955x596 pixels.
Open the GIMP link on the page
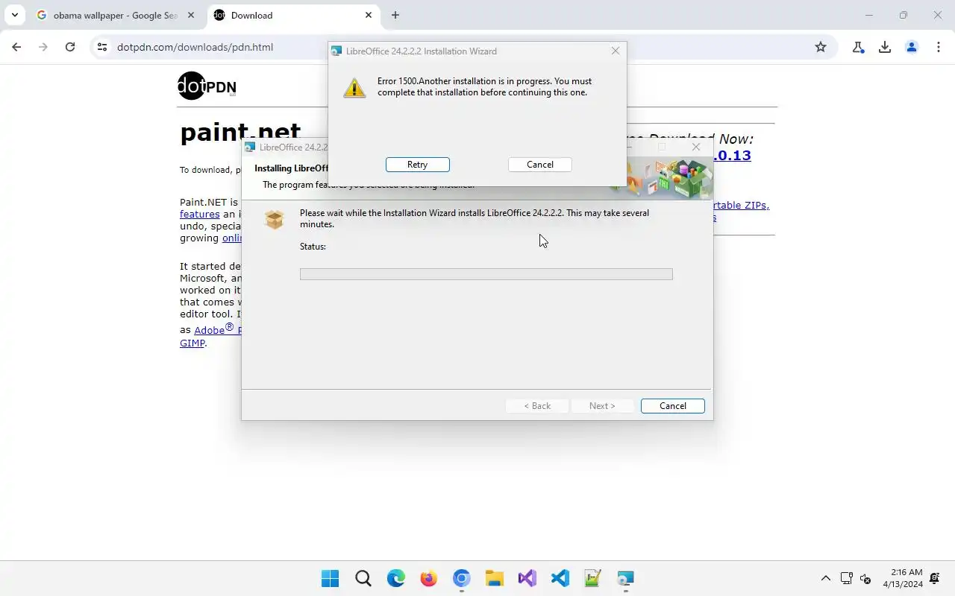pos(192,343)
